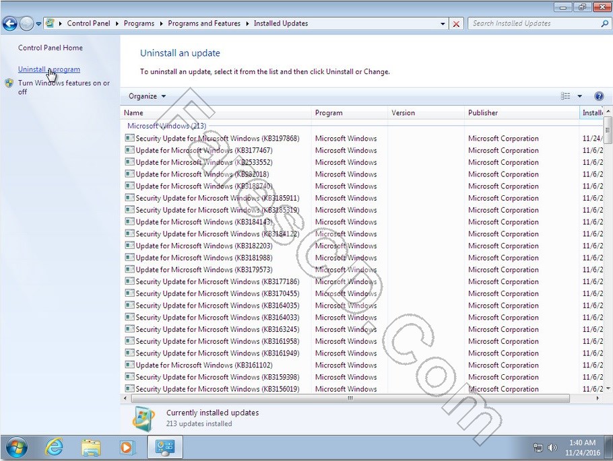
Task: Click the icon for update KB2533552
Action: [129, 162]
